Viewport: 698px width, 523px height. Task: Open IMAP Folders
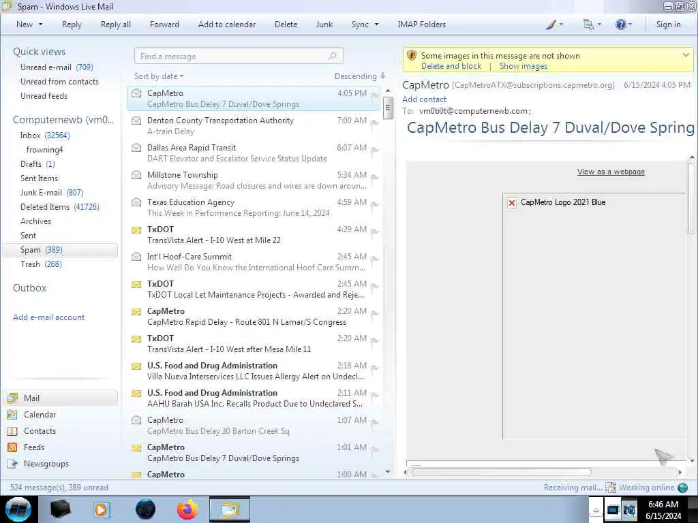click(421, 25)
